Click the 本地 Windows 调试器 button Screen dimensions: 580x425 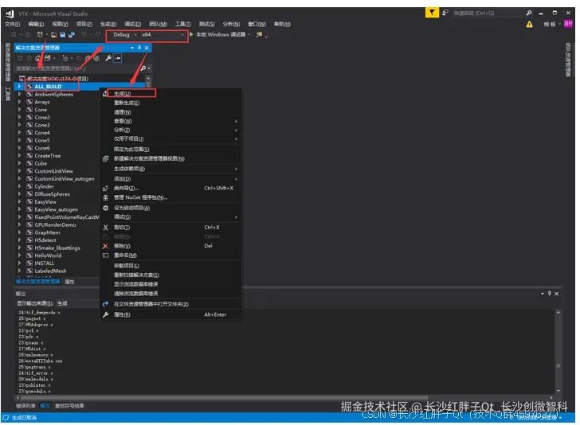point(221,35)
